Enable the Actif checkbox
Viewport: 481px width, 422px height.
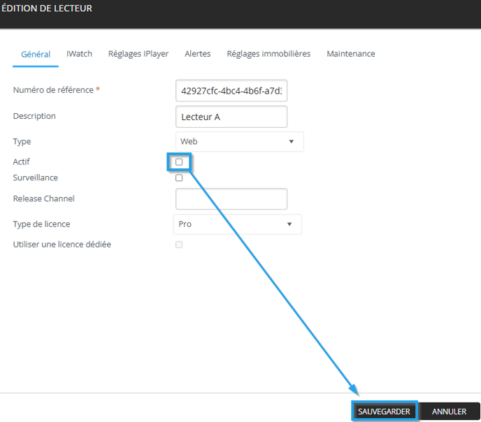point(179,162)
